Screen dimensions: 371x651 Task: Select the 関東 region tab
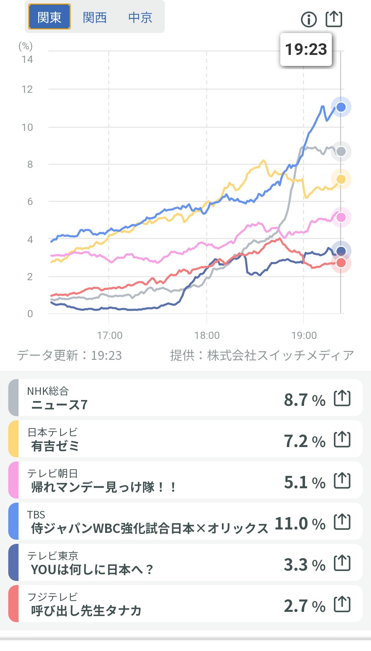pos(49,17)
